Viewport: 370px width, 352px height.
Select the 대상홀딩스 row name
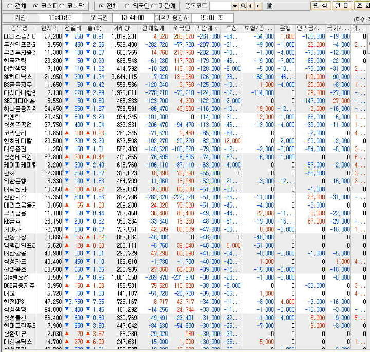tap(17, 342)
